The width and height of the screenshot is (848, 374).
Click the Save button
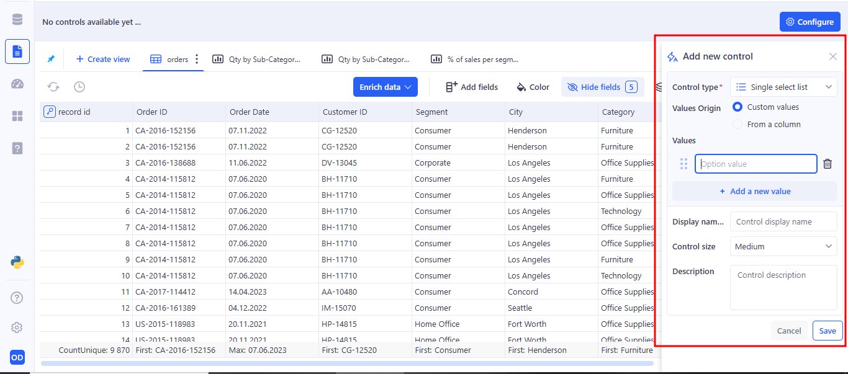tap(827, 331)
